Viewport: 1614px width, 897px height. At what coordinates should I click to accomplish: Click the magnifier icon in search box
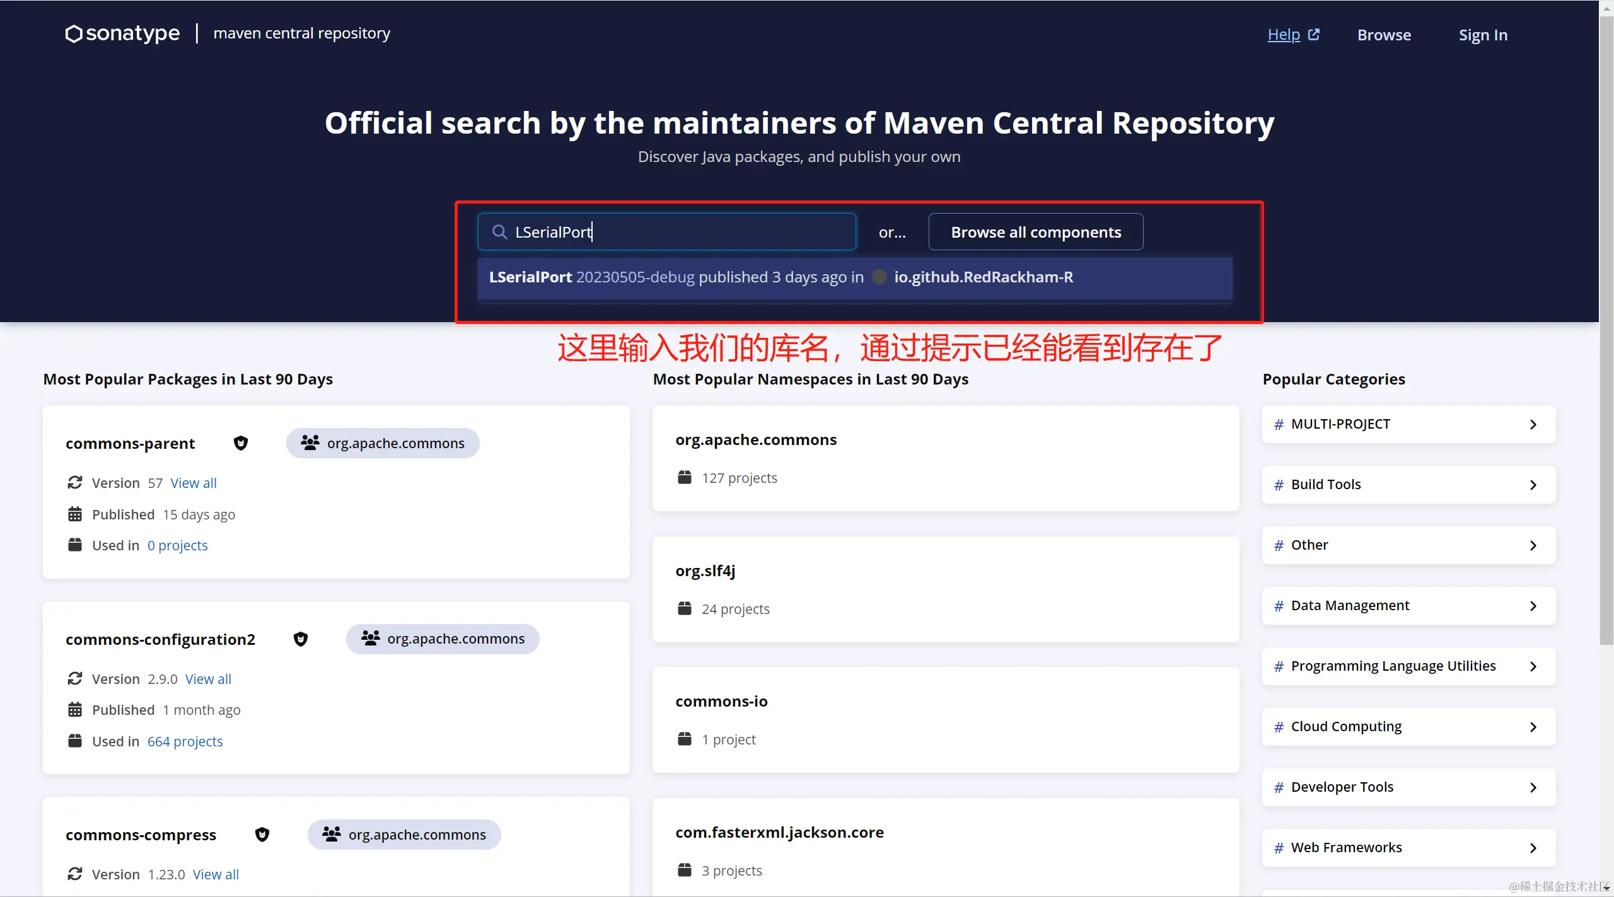tap(499, 232)
